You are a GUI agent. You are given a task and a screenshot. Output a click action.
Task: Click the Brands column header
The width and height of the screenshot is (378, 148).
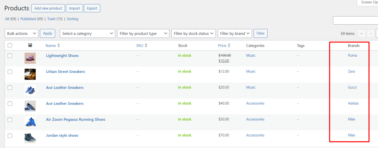354,45
